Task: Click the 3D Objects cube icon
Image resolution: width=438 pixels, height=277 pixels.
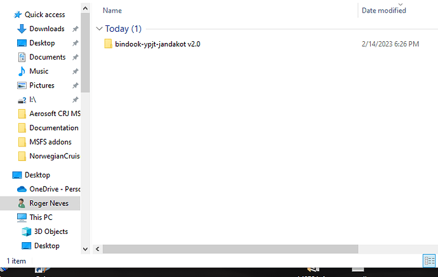Action: click(27, 231)
